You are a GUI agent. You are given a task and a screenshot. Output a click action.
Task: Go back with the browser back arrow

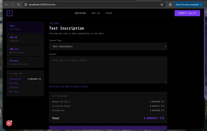click(x=6, y=5)
